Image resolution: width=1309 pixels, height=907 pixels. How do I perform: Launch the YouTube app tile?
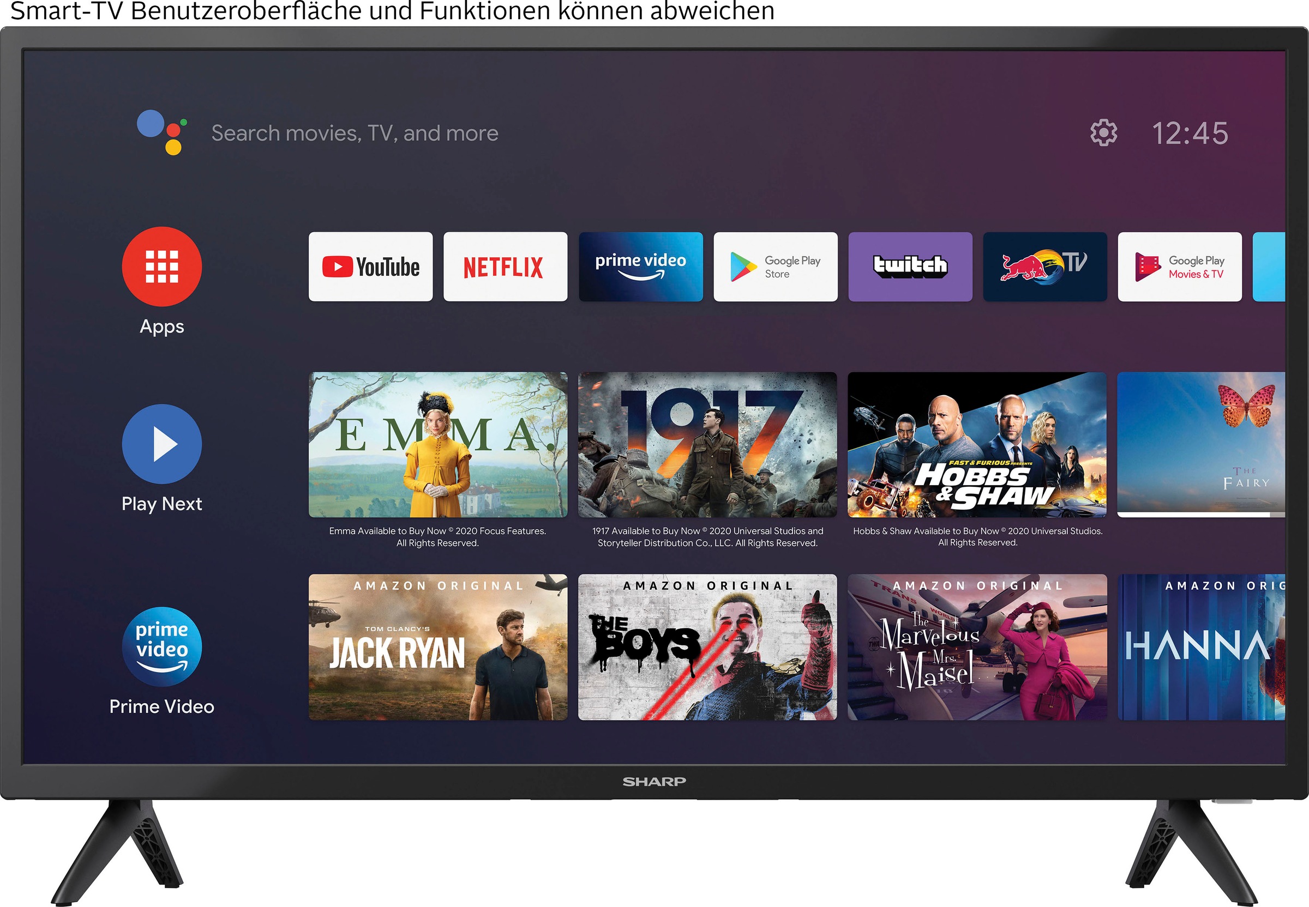coord(370,267)
